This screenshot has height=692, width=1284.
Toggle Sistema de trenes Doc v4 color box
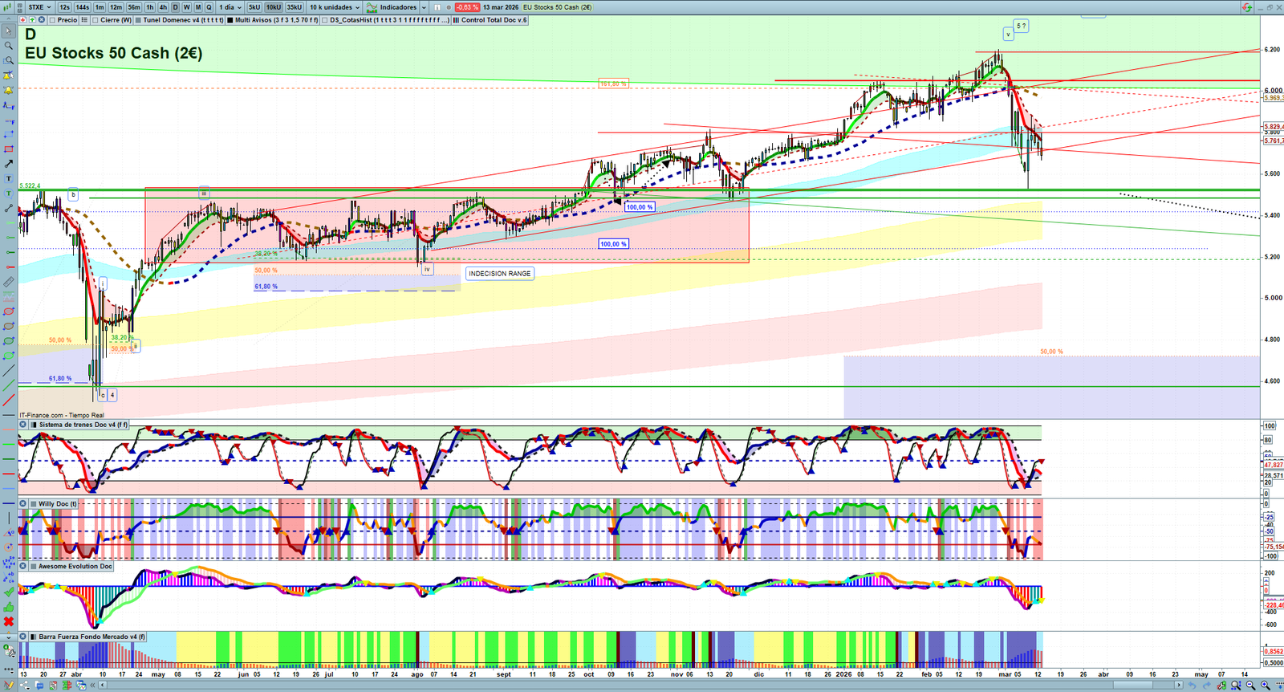coord(34,425)
